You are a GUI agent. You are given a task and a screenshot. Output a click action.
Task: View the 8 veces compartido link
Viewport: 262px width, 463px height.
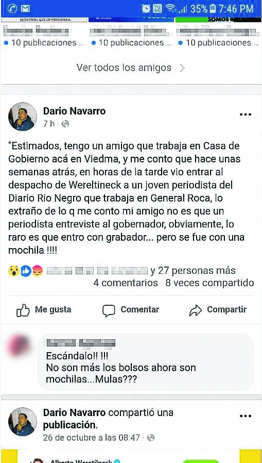pos(209,283)
